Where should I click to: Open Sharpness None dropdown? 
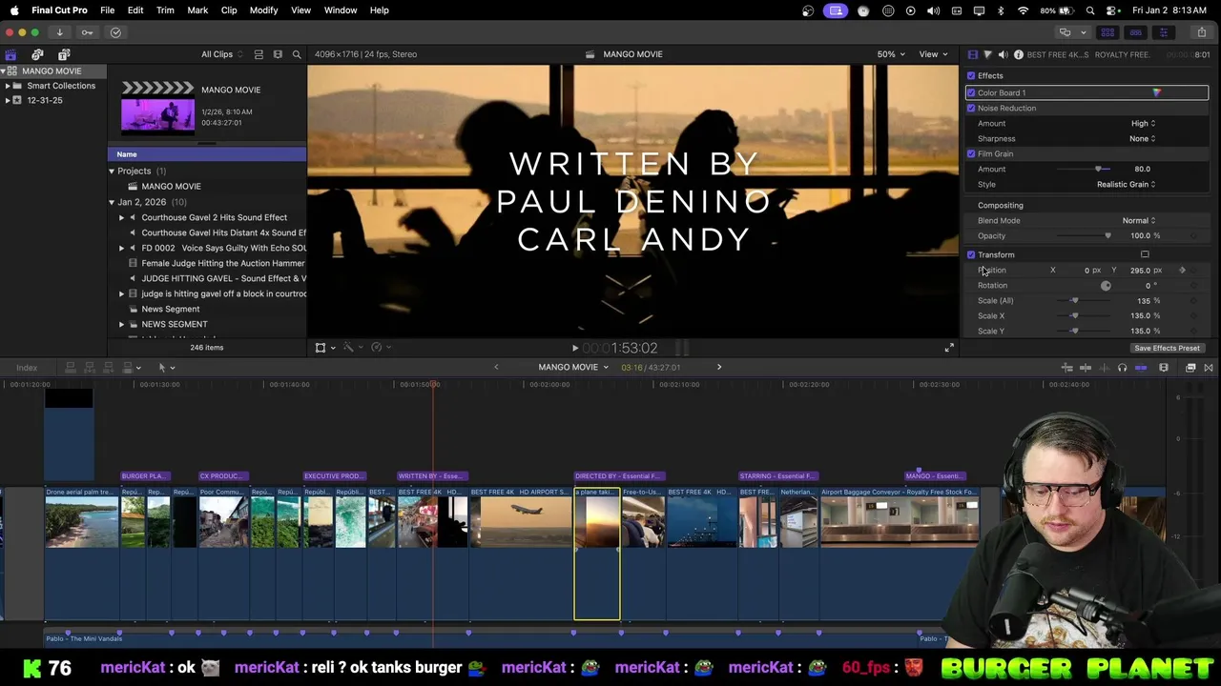pos(1142,138)
